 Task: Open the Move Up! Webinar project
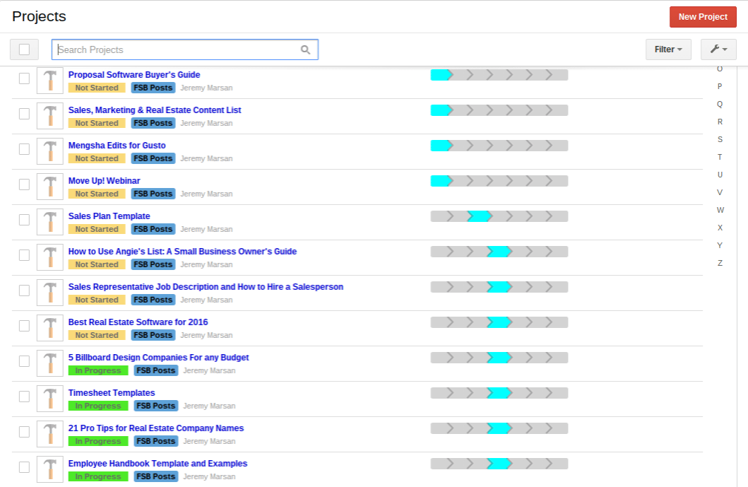tap(104, 180)
